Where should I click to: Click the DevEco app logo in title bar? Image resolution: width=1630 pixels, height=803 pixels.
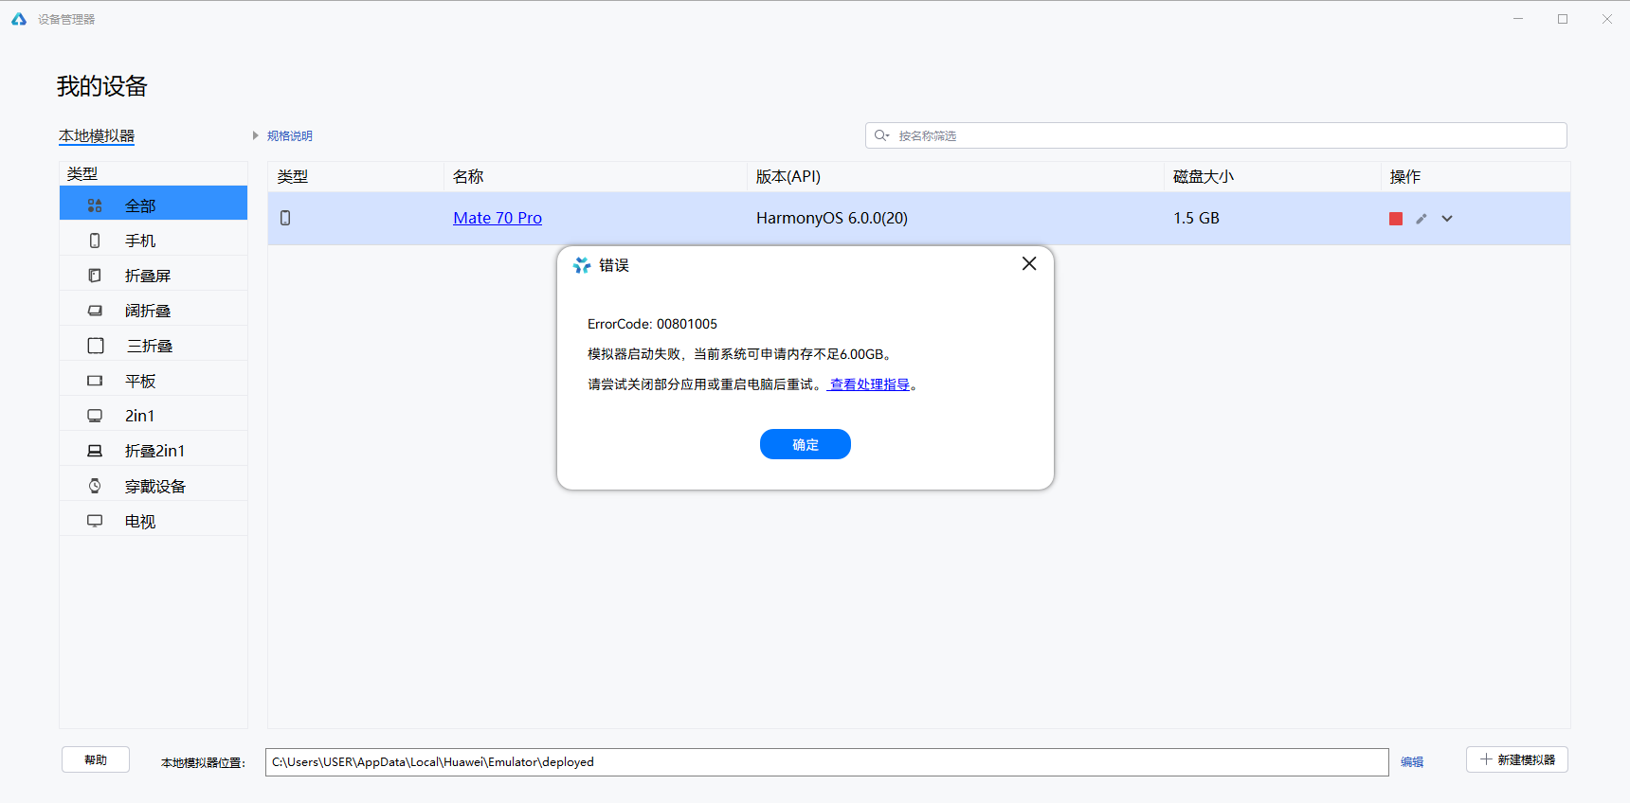[19, 19]
